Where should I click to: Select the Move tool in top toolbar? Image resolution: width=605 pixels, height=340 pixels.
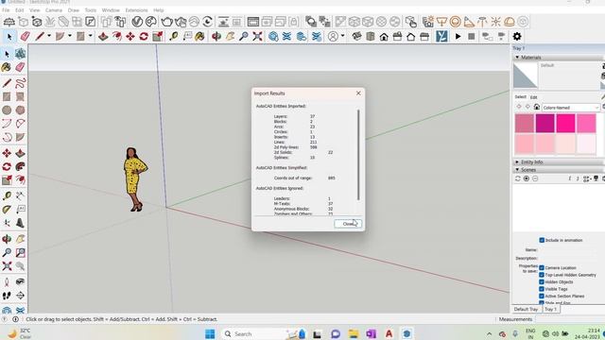[130, 37]
